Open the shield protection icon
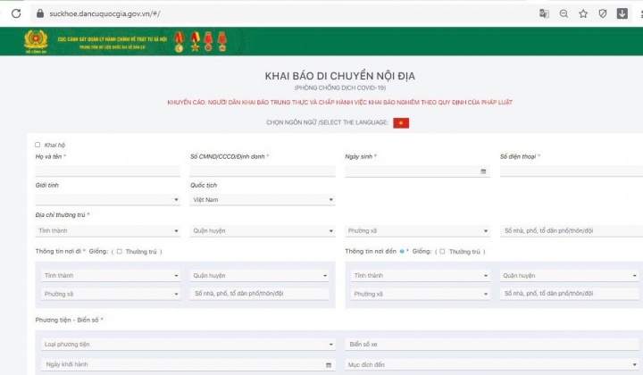Viewport: 643px width, 375px height. (603, 13)
